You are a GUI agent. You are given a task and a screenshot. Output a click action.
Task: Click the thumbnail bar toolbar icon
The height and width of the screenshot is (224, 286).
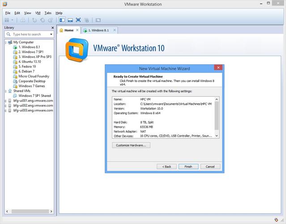click(70, 20)
